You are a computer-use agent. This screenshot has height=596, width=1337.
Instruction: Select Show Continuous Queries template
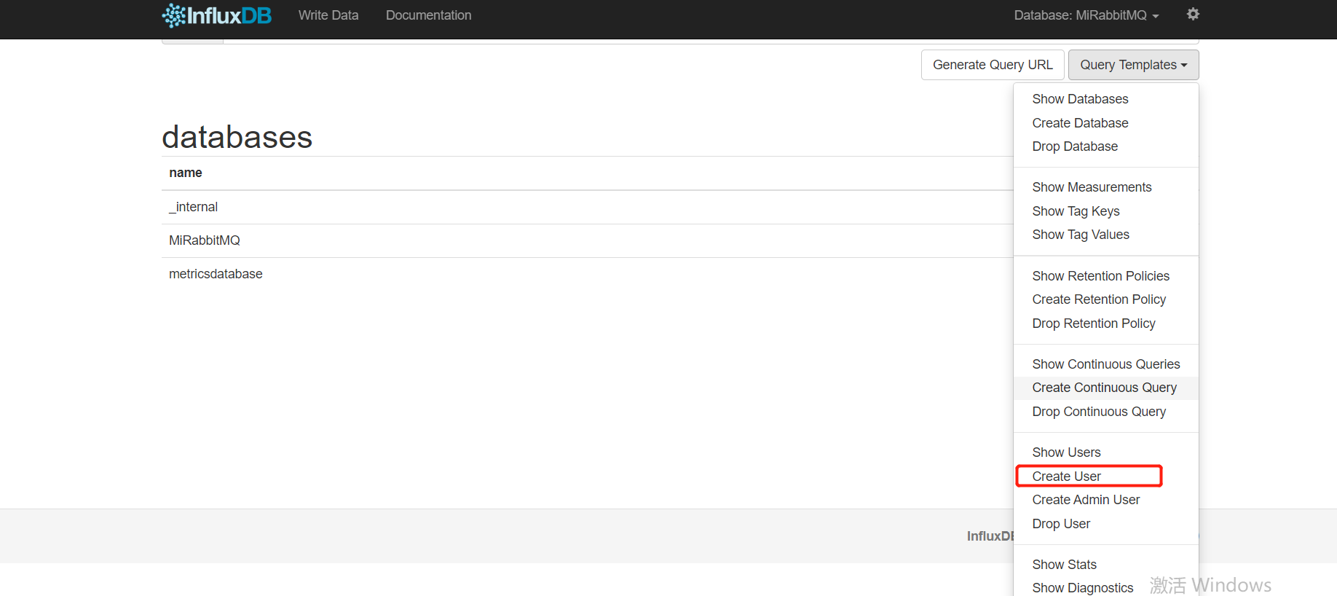click(1106, 364)
